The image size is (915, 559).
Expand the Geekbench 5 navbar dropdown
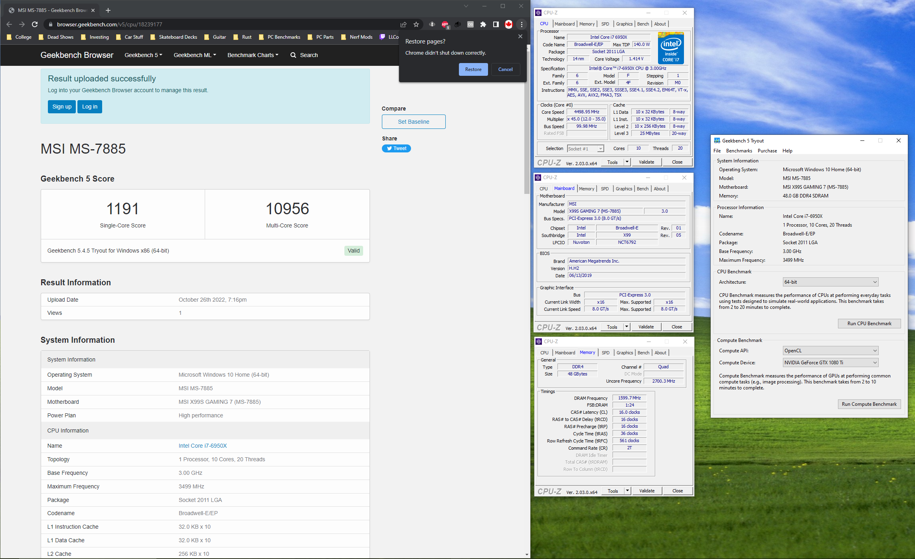143,55
